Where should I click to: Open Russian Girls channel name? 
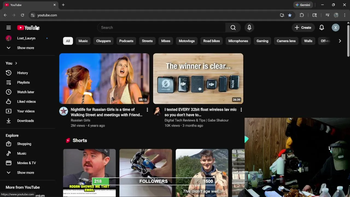coord(80,120)
